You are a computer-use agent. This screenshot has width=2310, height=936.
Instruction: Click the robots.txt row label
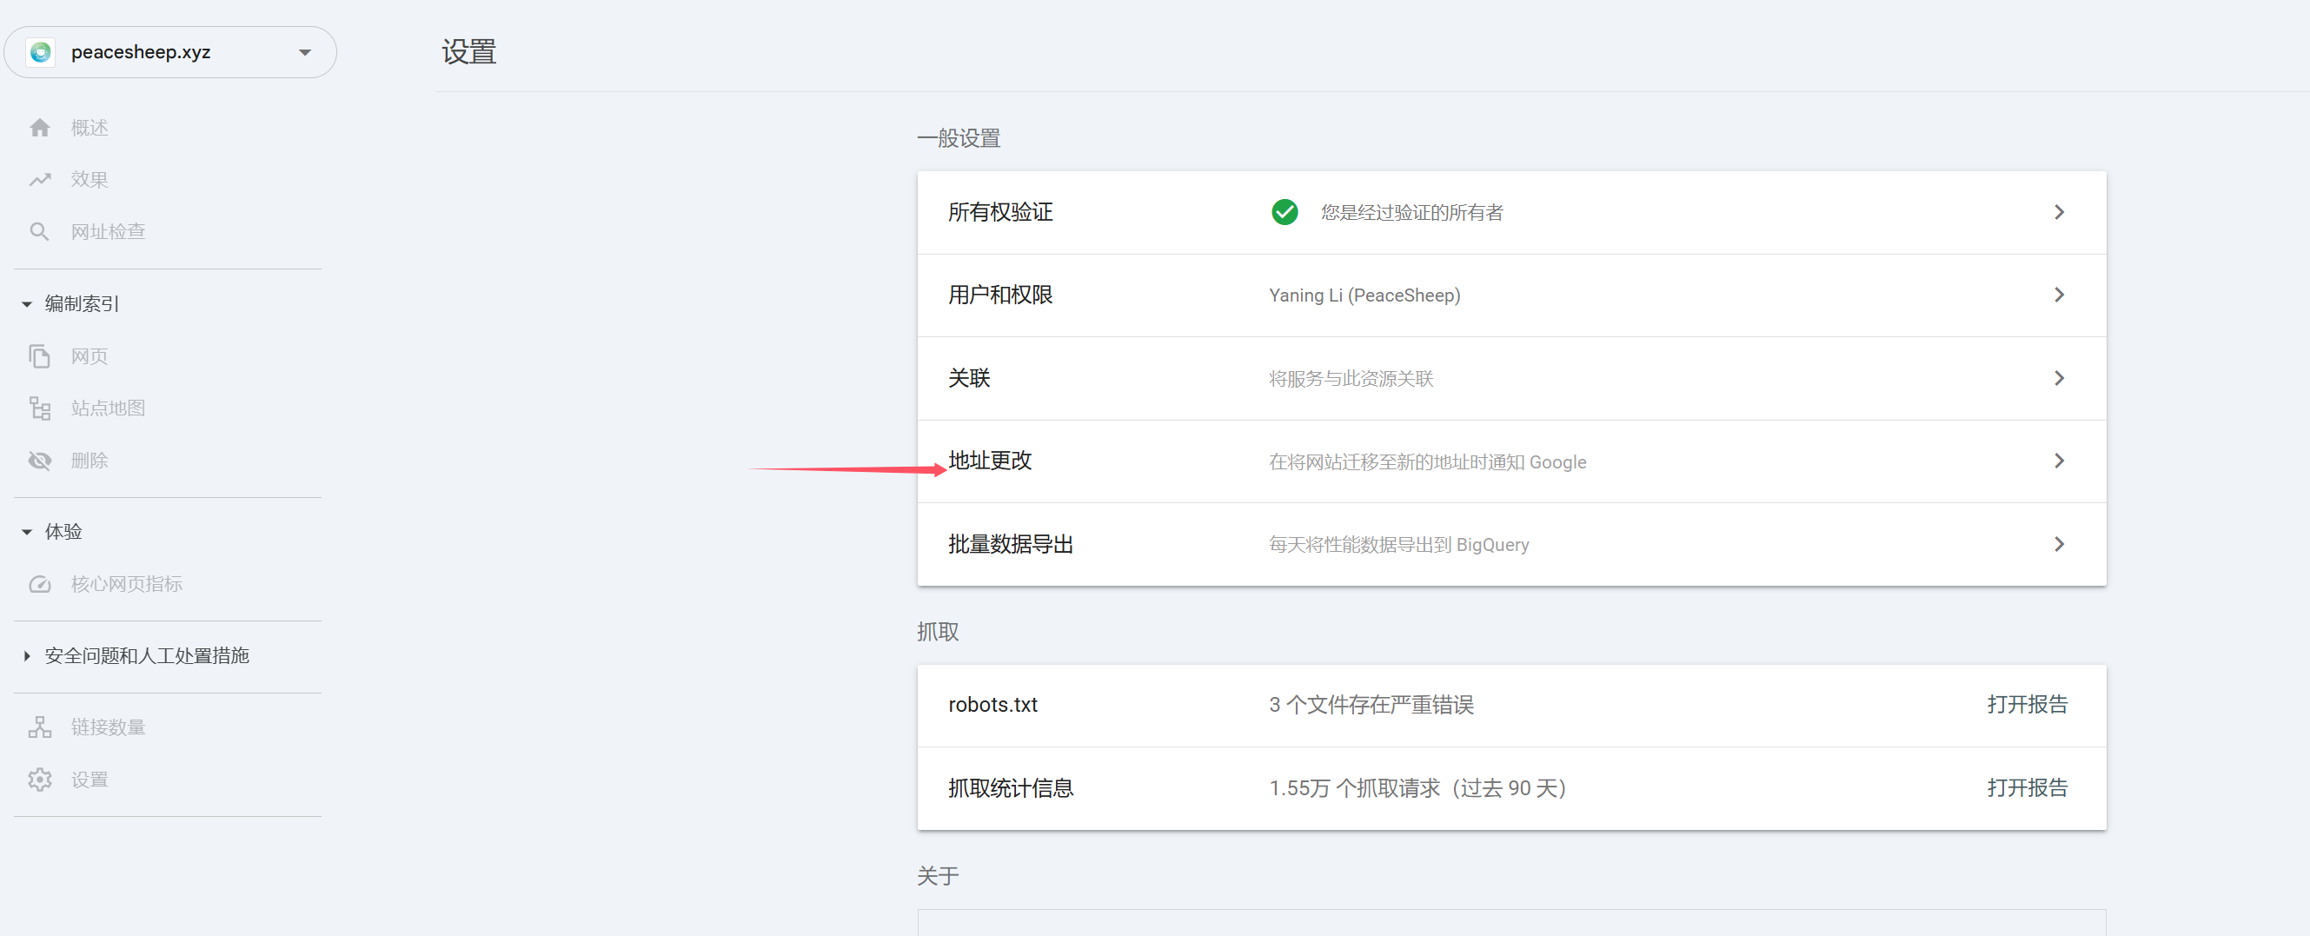pos(992,705)
